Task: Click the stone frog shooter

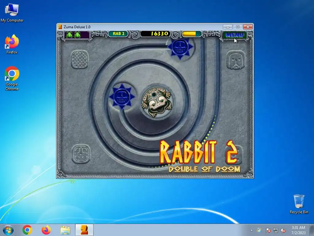Action: [x=157, y=102]
